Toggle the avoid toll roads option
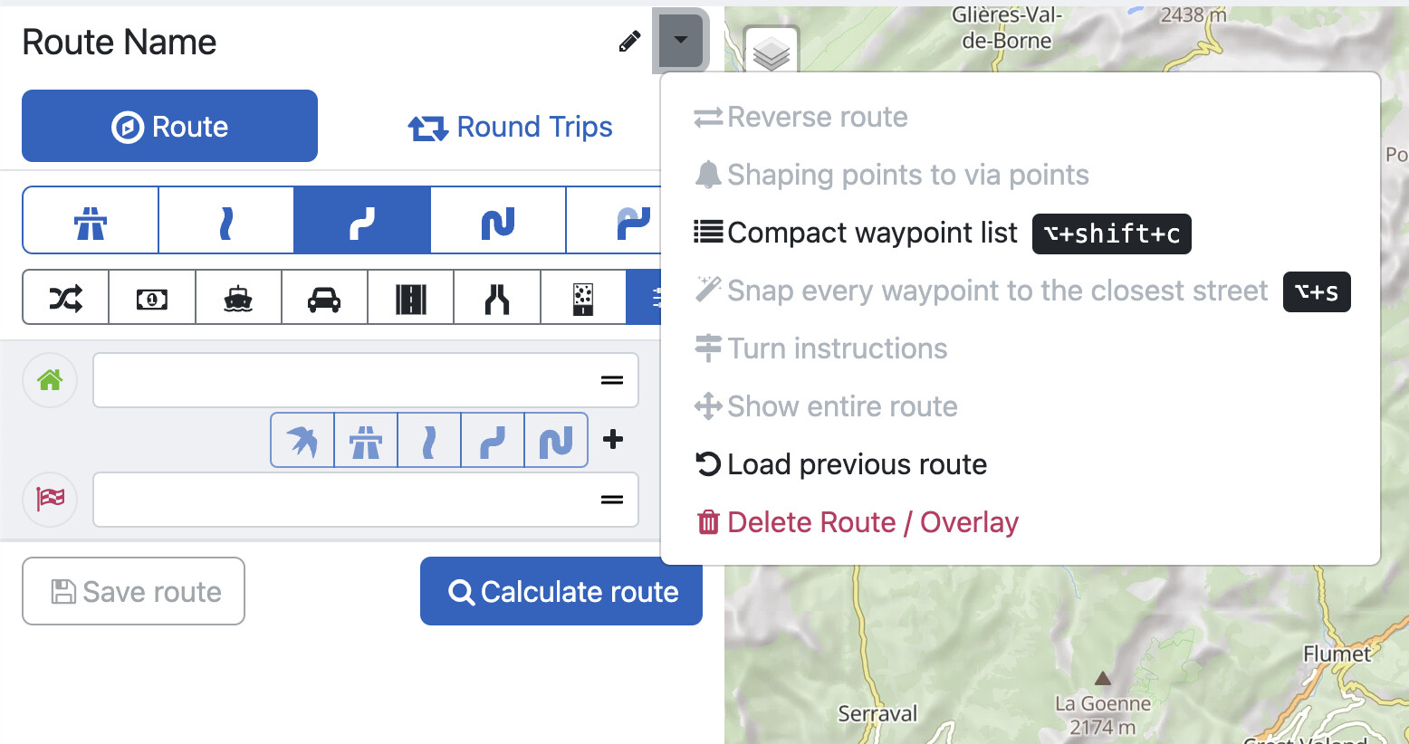 tap(152, 298)
